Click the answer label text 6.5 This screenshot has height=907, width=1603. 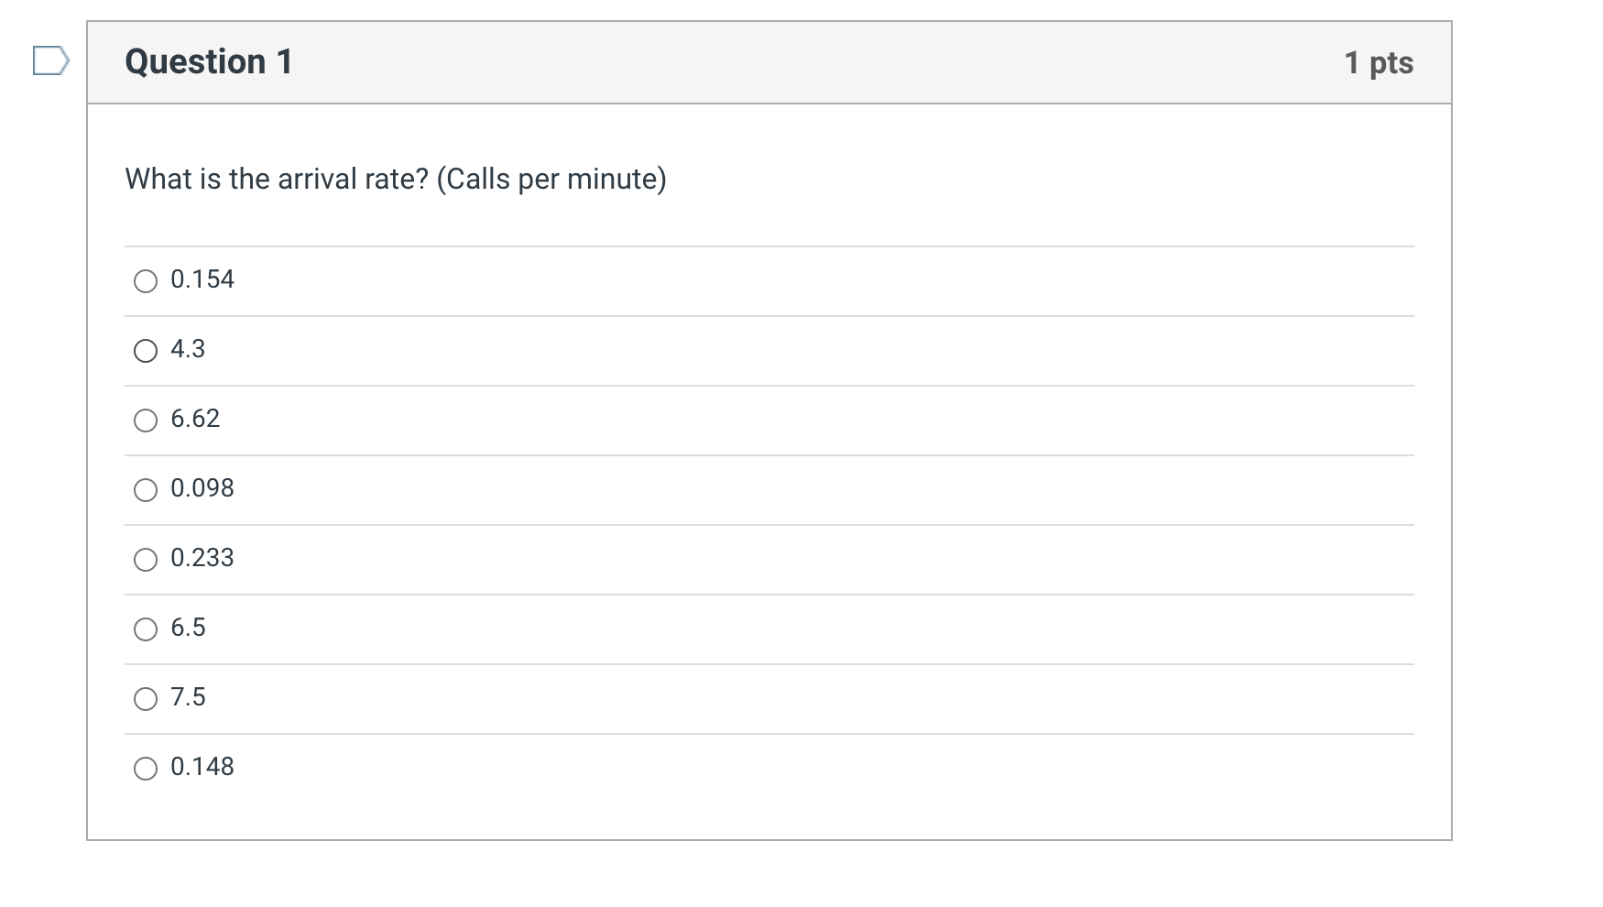pos(188,628)
